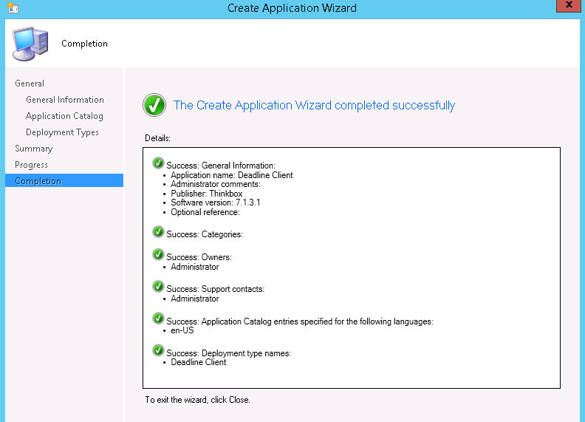Close the Create Application Wizard window
Viewport: 585px width, 422px height.
(x=566, y=7)
